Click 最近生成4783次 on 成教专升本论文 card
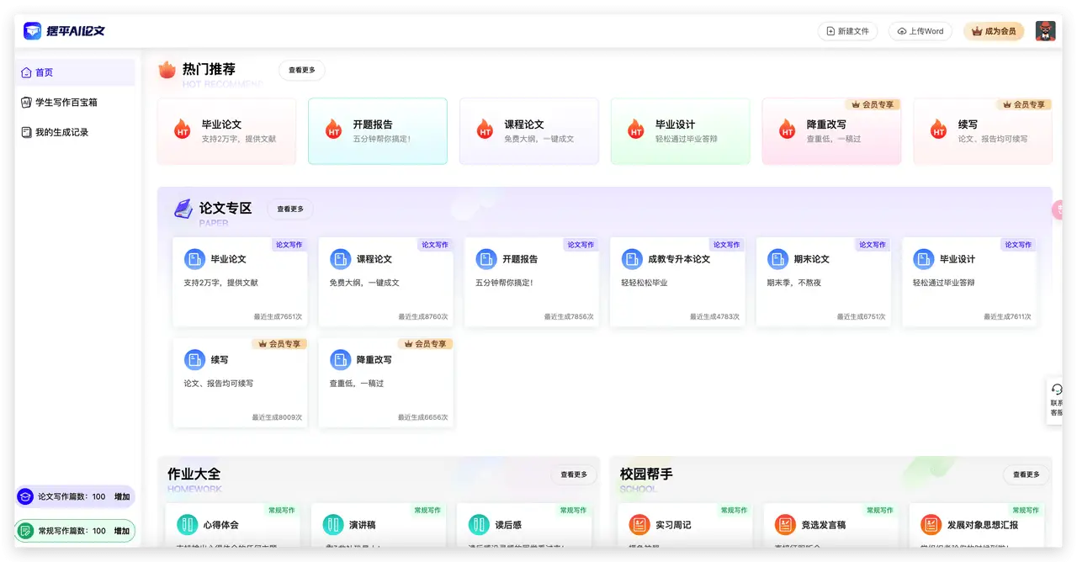Screen dimensions: 1077x562 715,317
